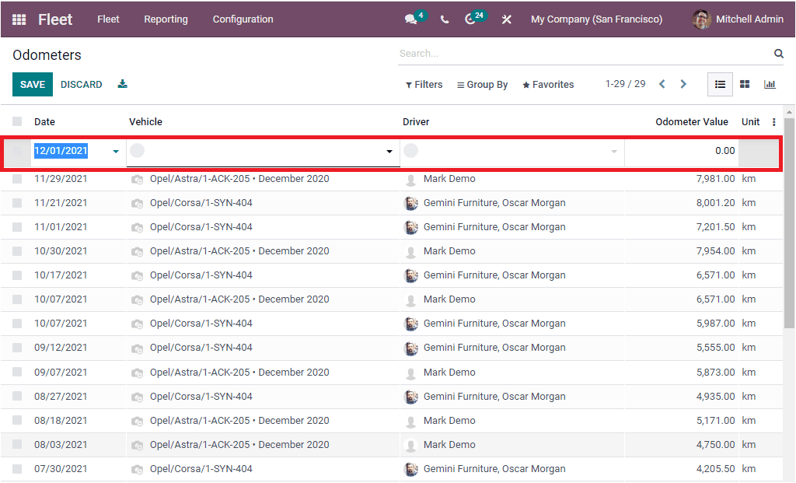Export the odometer records via download icon
The image size is (796, 483).
tap(122, 84)
